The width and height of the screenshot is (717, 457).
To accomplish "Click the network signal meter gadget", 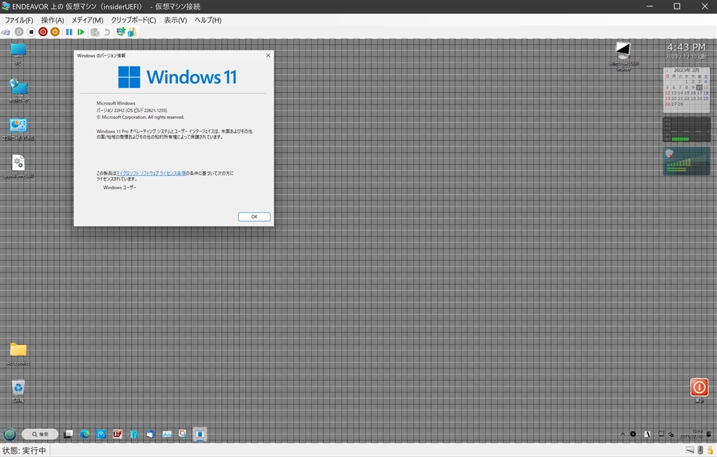I will point(686,161).
